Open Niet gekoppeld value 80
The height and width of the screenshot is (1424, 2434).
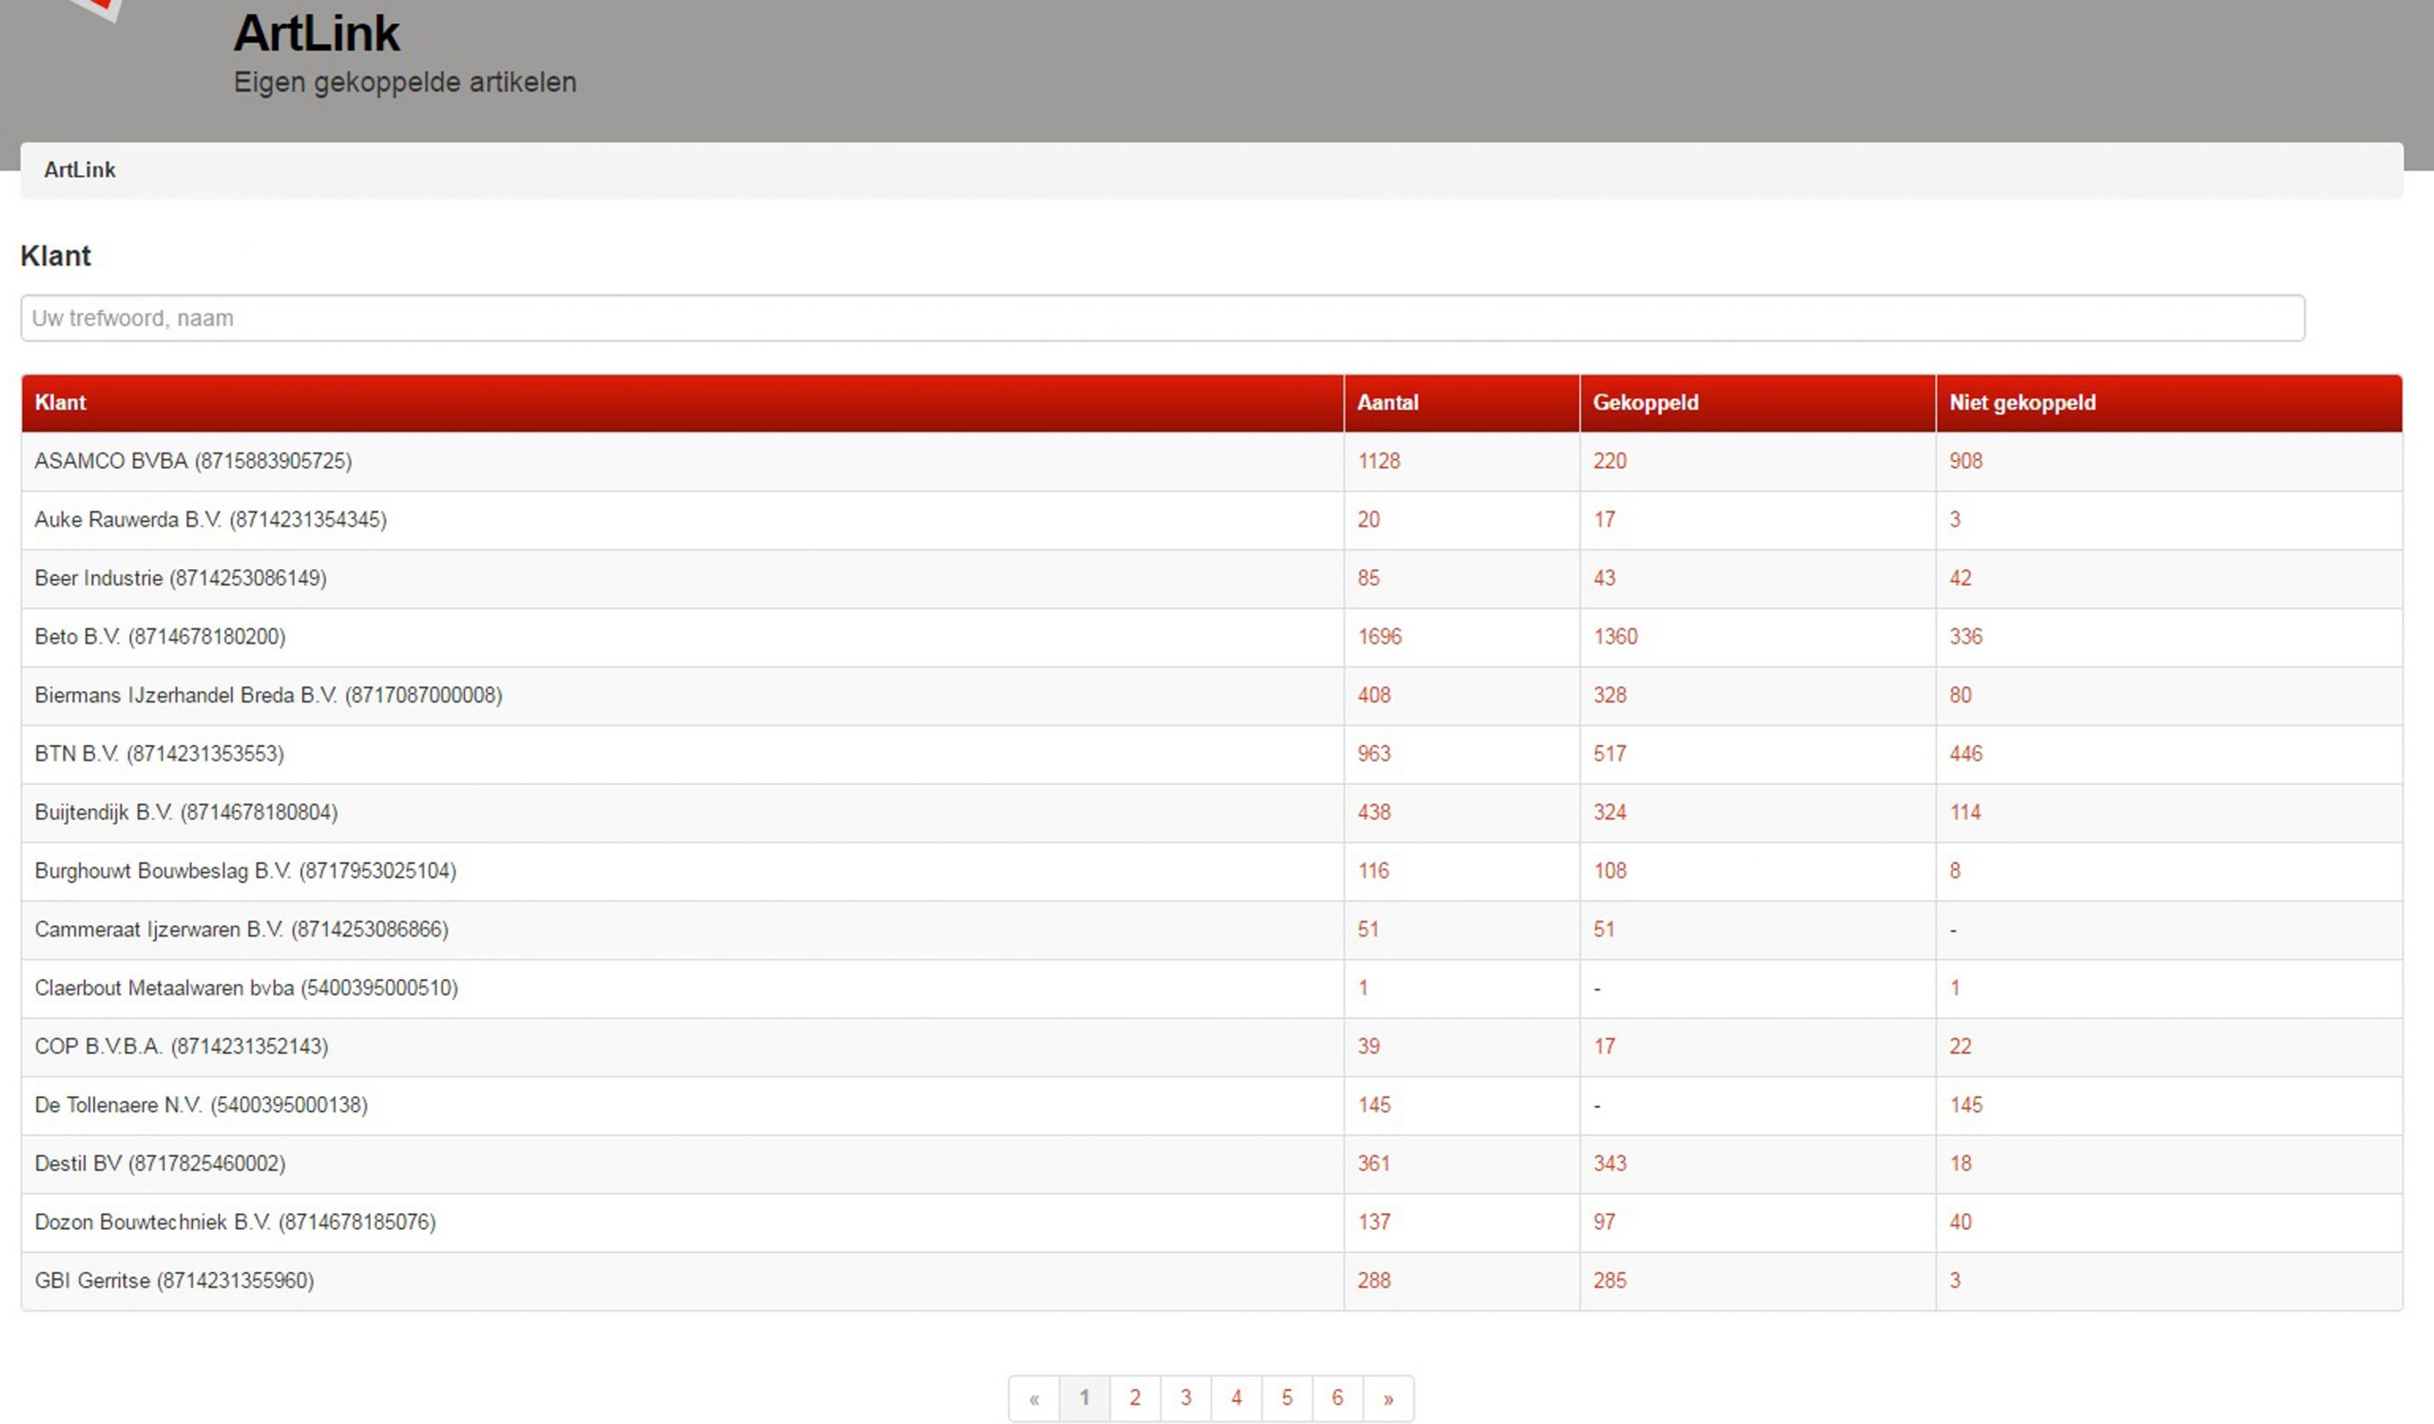click(x=1960, y=696)
